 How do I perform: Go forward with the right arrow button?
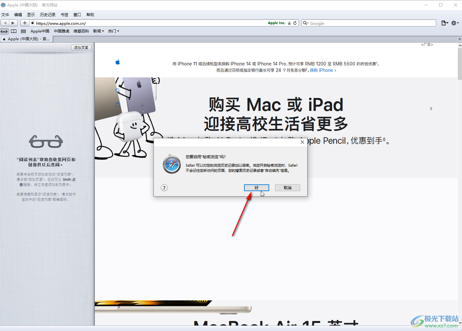pyautogui.click(x=13, y=23)
